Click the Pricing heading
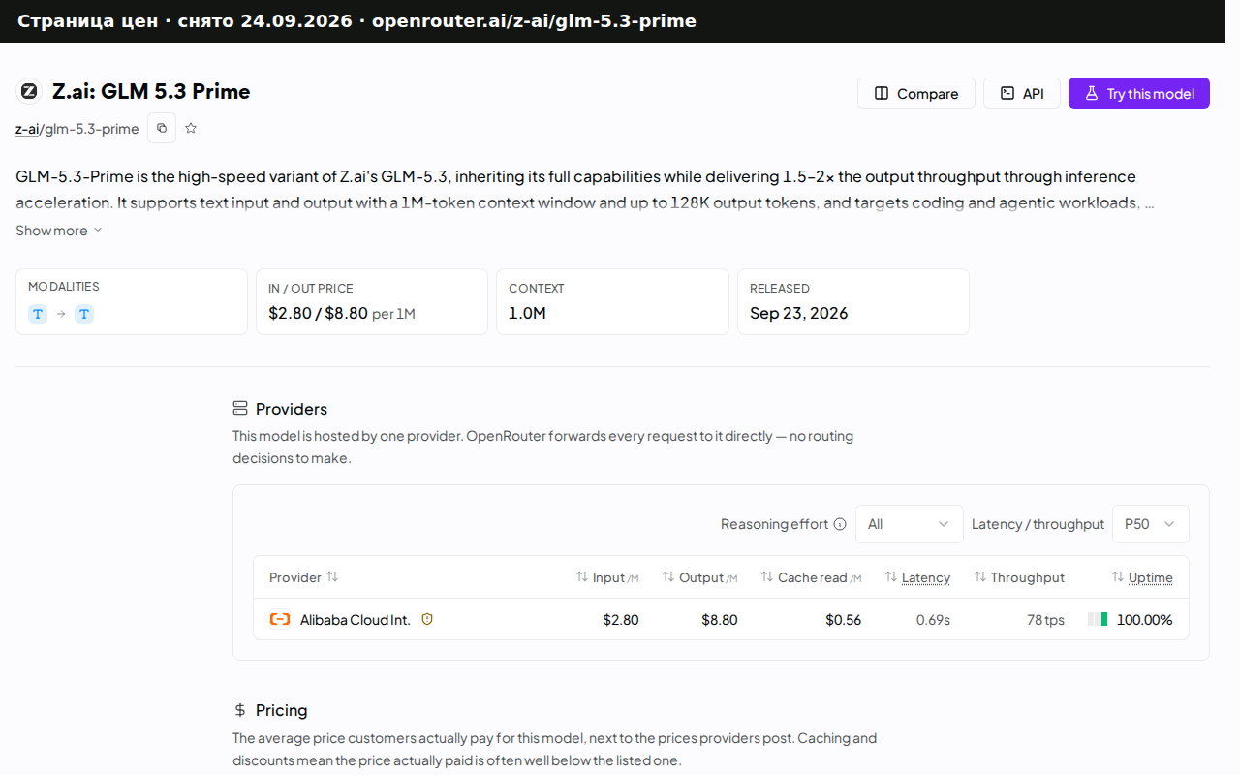This screenshot has width=1240, height=775. [282, 710]
